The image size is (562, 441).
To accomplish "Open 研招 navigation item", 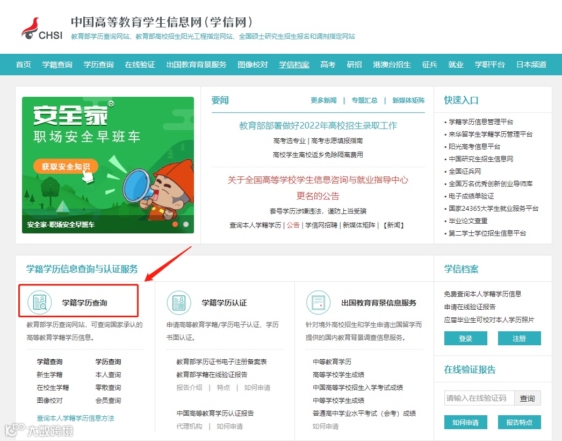I will 354,65.
